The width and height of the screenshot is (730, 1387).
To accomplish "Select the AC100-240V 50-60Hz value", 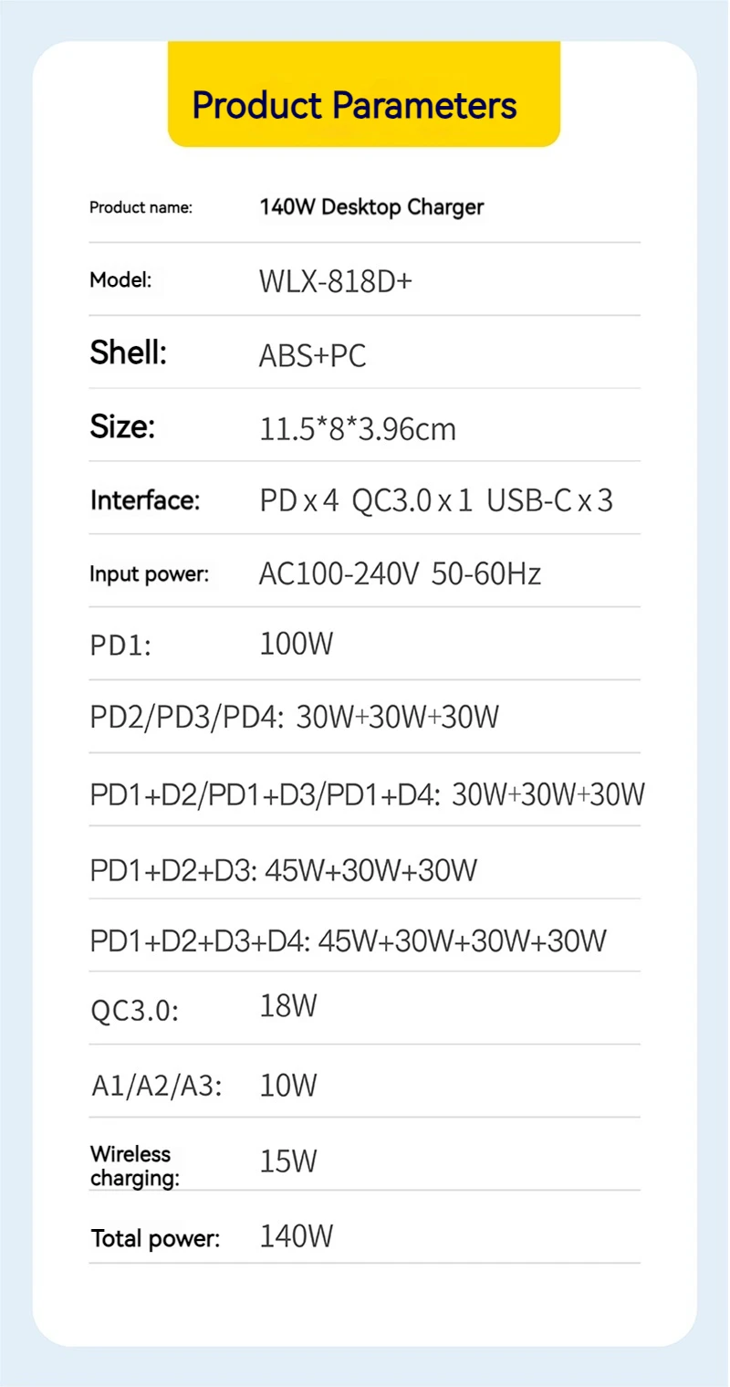I will 400,573.
